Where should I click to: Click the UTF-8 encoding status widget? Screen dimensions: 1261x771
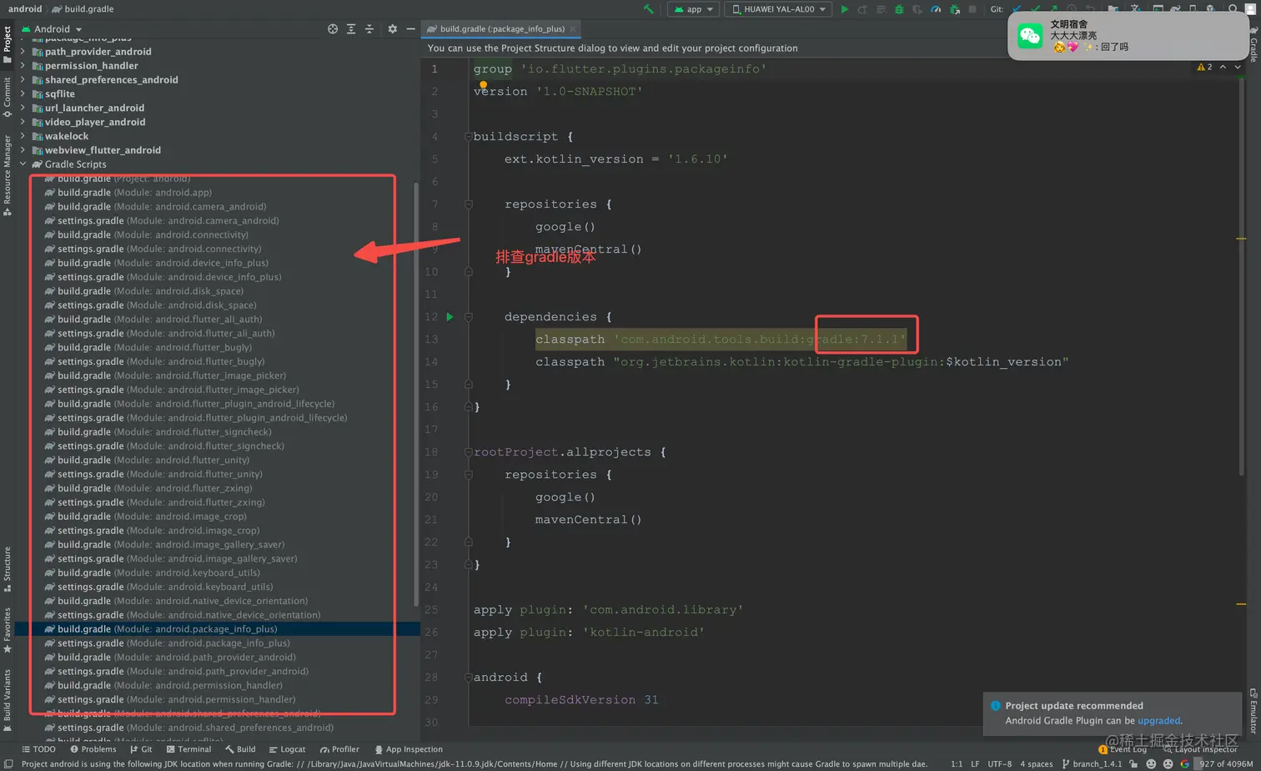(x=1000, y=763)
